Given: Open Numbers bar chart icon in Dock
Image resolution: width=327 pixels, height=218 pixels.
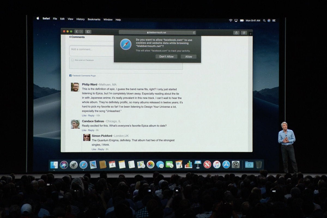Looking at the screenshot, I should [188, 165].
